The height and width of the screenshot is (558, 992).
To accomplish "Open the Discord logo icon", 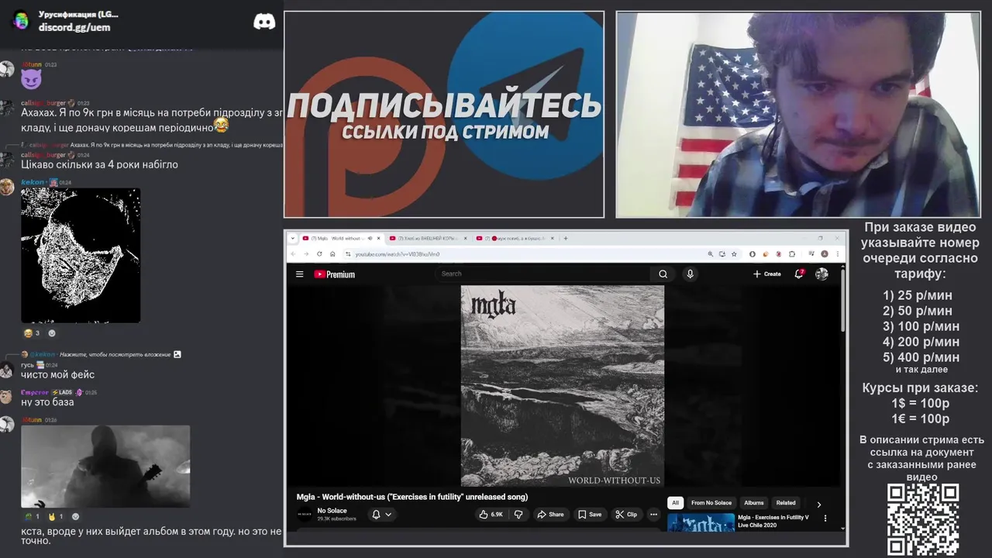I will [x=264, y=22].
